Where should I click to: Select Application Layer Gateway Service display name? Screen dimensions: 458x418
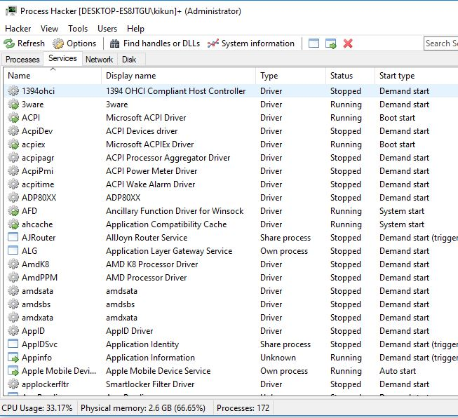point(169,251)
